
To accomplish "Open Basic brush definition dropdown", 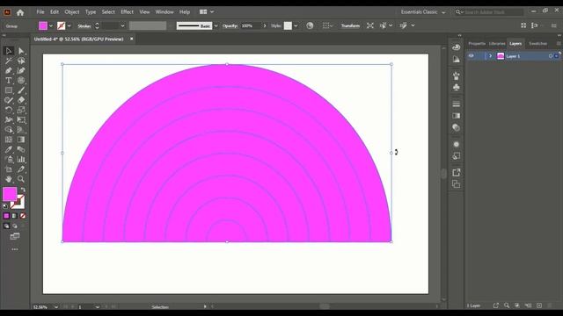I will click(x=216, y=25).
